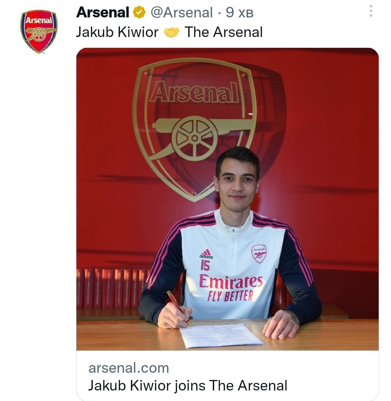Click the contract paper on the desk
Image resolution: width=391 pixels, height=401 pixels.
(x=220, y=335)
